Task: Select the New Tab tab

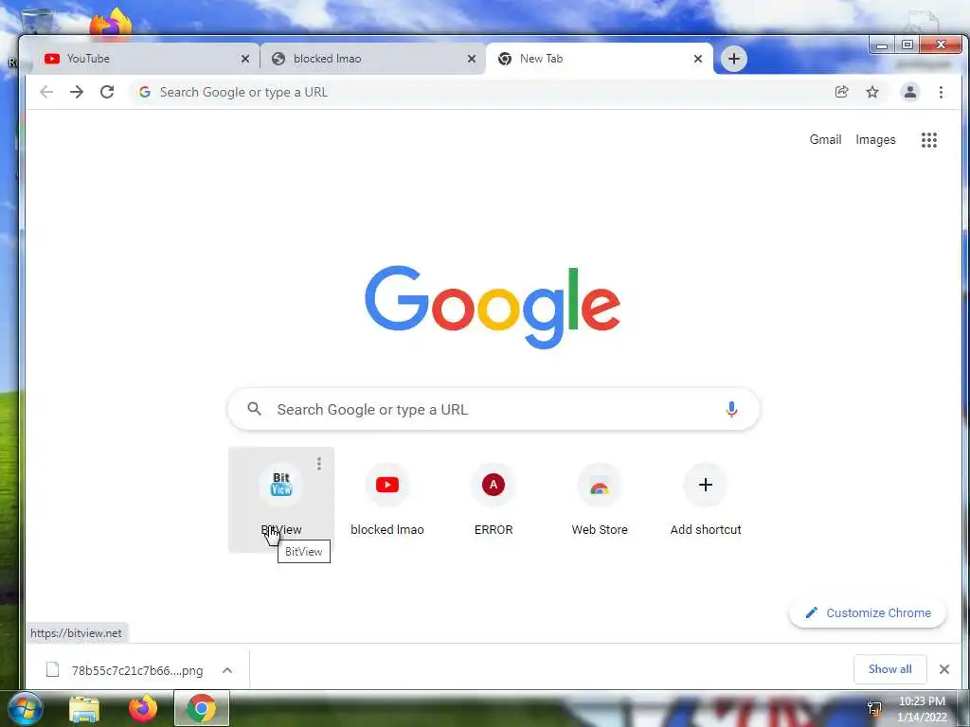Action: pyautogui.click(x=599, y=59)
